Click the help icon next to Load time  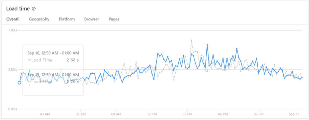tap(34, 9)
